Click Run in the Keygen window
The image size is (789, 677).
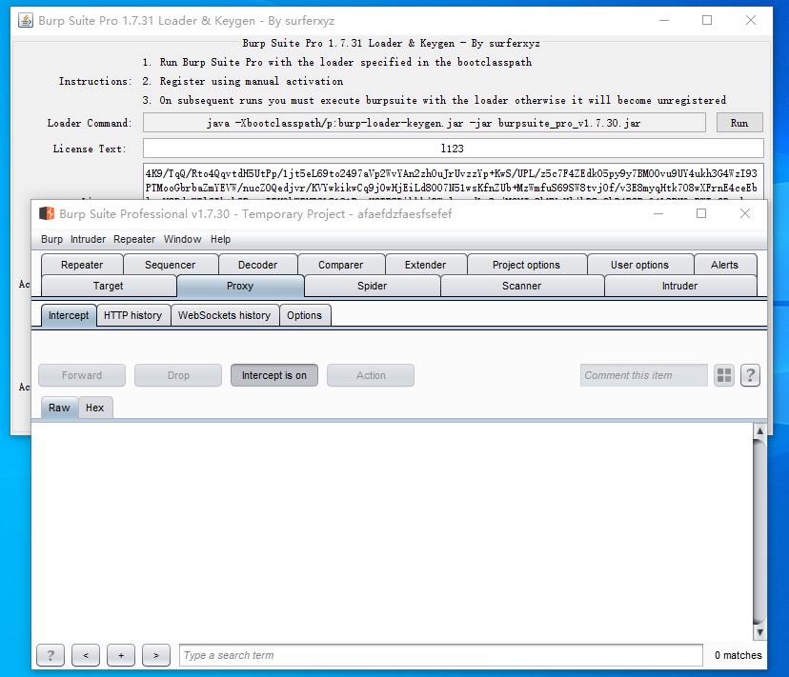pos(739,123)
